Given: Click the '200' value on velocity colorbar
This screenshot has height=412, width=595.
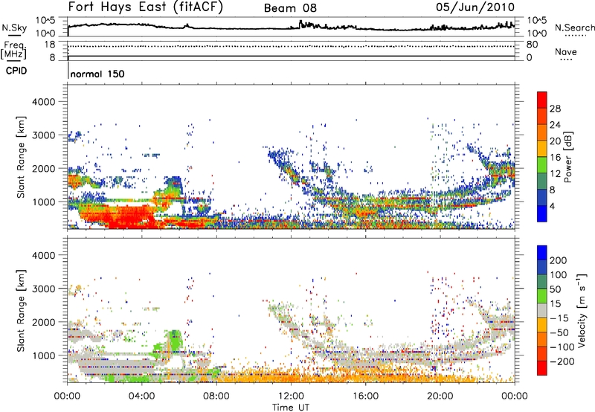Looking at the screenshot, I should (559, 260).
